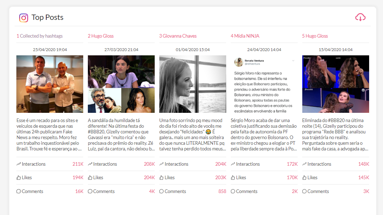Viewport: 383px width, 215px height.
Task: Open the BBB20 collage post thumbnail
Action: click(121, 84)
